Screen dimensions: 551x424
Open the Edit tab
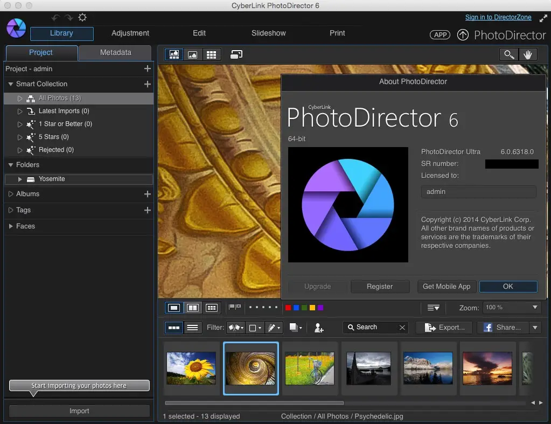[x=199, y=33]
